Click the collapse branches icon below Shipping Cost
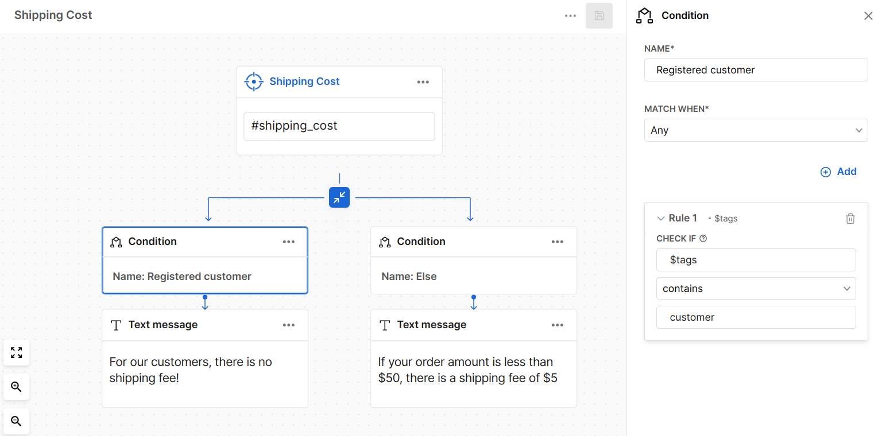Screen dimensions: 878x436 (339, 197)
